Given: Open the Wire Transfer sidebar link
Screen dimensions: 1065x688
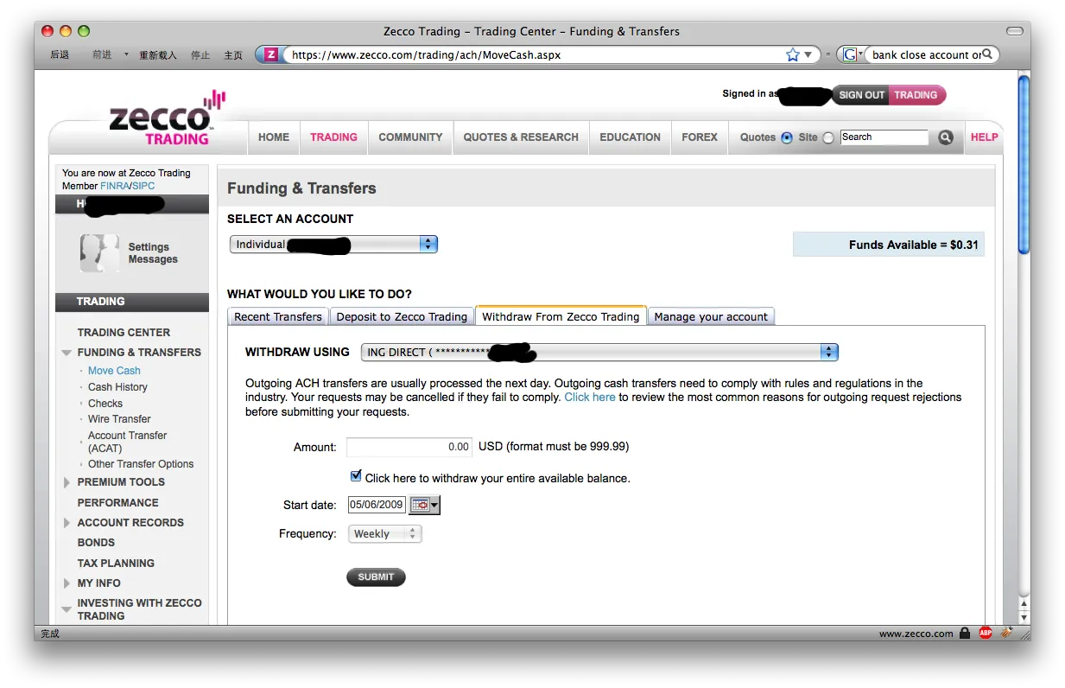Looking at the screenshot, I should click(x=119, y=419).
